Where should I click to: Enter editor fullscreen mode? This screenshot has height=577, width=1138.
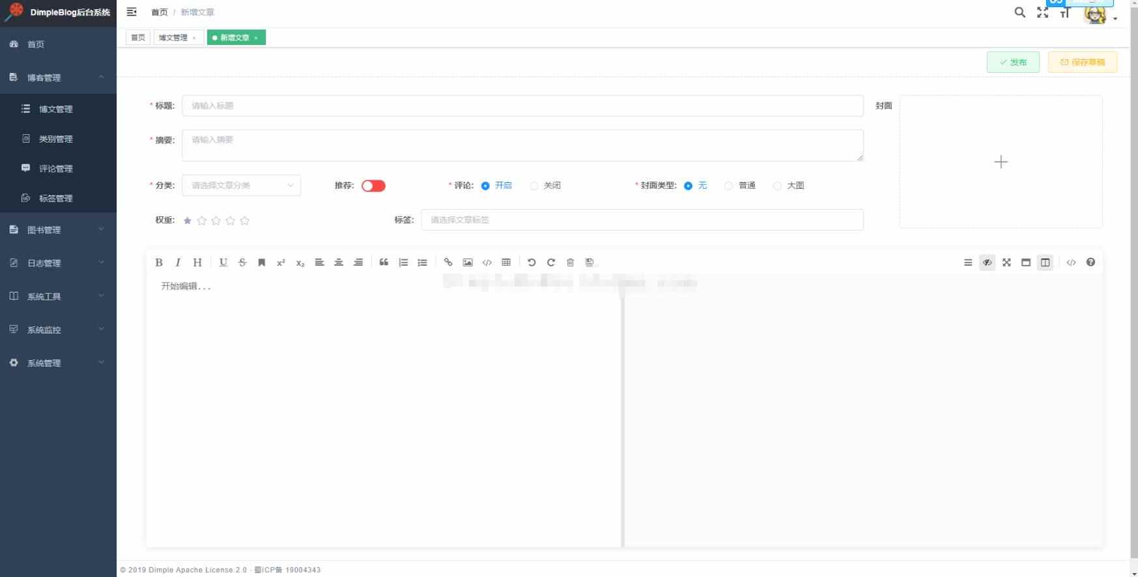[x=1006, y=262]
